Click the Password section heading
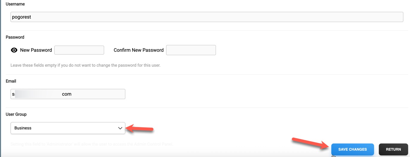 click(15, 37)
